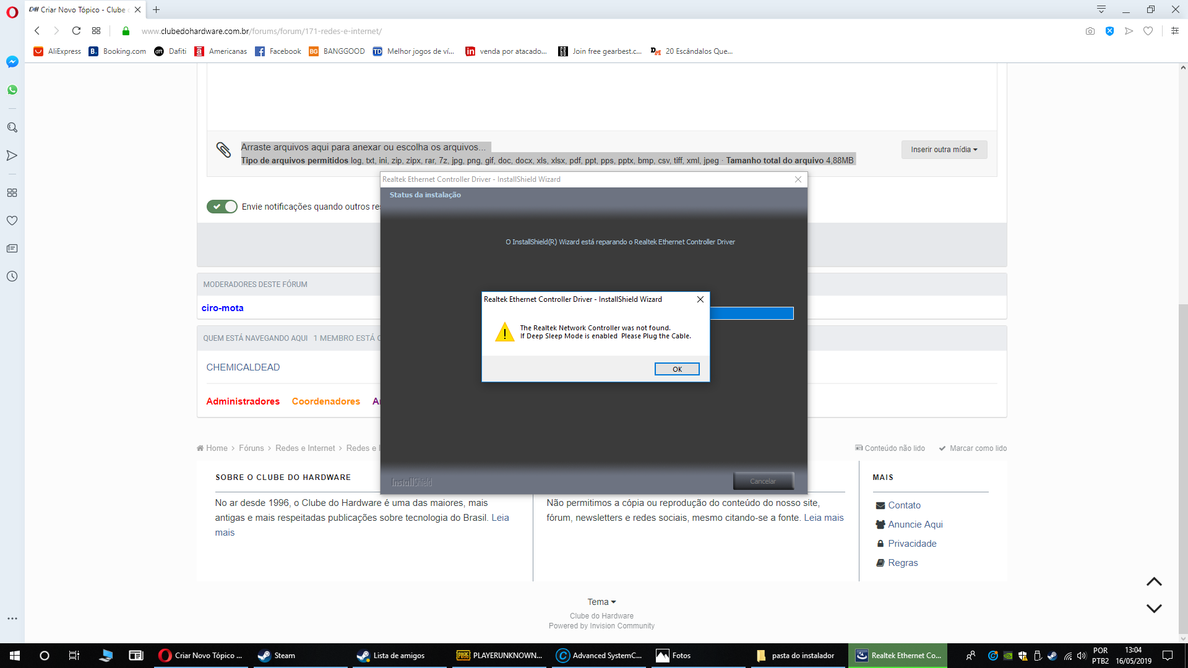The height and width of the screenshot is (668, 1188).
Task: Open Dafiti bookmark
Action: coord(171,51)
